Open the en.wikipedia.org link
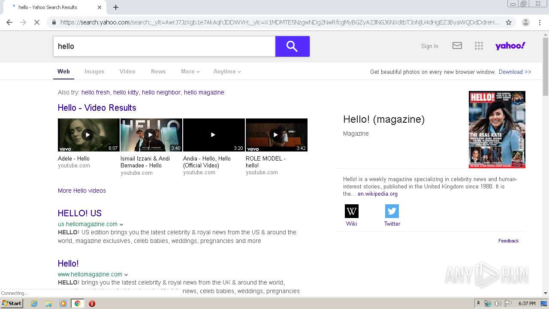This screenshot has height=309, width=549. point(378,194)
